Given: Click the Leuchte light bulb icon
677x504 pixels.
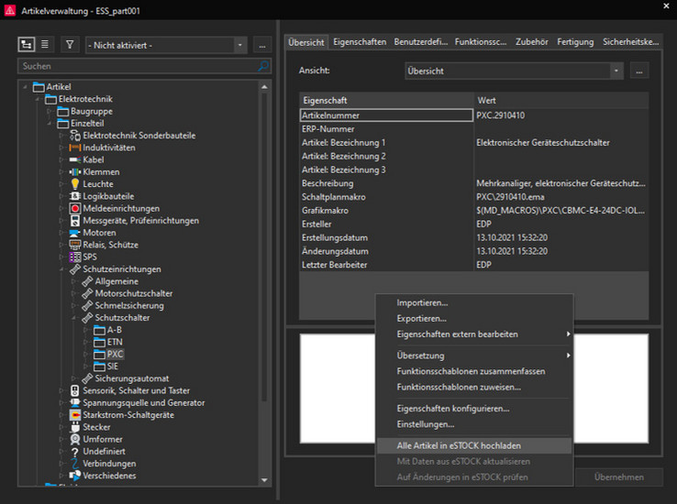Looking at the screenshot, I should 75,184.
